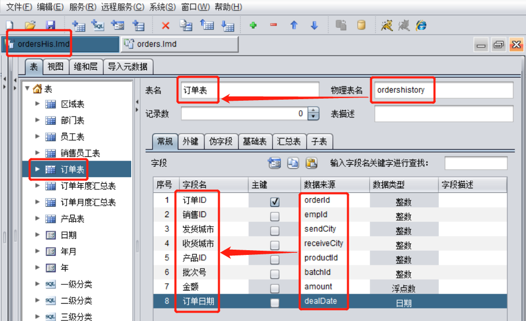Toggle primary key checkbox for 销售ID

pyautogui.click(x=275, y=216)
